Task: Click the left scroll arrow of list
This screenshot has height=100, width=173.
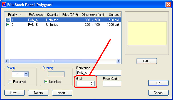Action: pyautogui.click(x=7, y=61)
